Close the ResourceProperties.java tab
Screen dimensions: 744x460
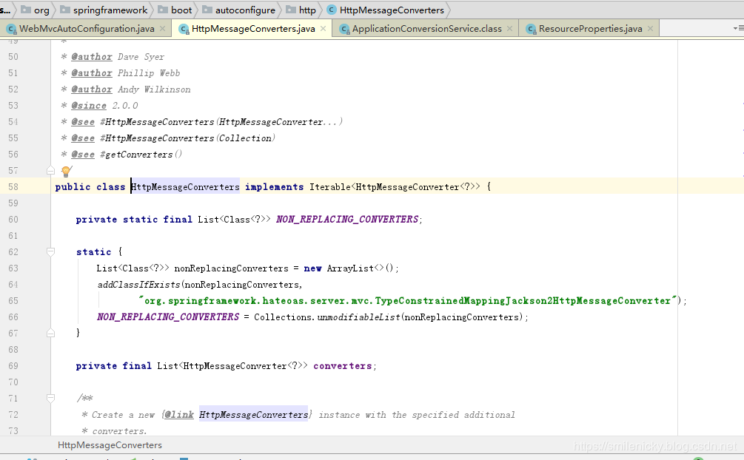point(651,29)
